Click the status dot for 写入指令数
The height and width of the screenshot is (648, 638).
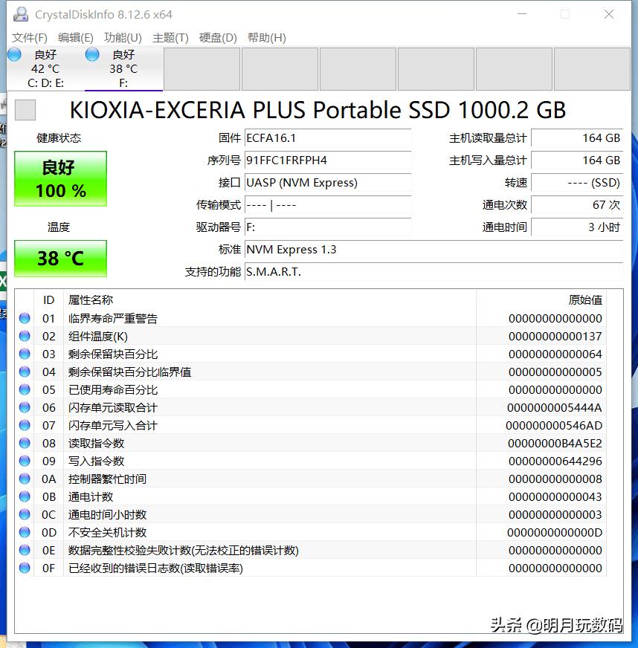25,461
